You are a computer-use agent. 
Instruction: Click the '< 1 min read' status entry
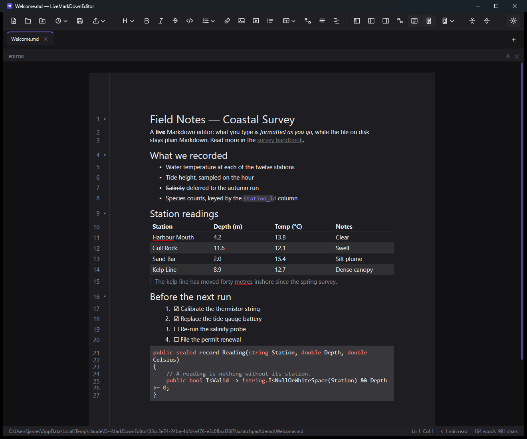(x=454, y=431)
